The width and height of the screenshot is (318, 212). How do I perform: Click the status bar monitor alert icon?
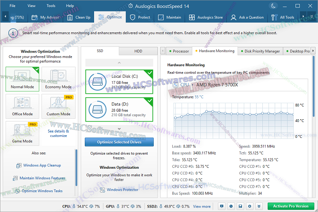[x=222, y=206]
